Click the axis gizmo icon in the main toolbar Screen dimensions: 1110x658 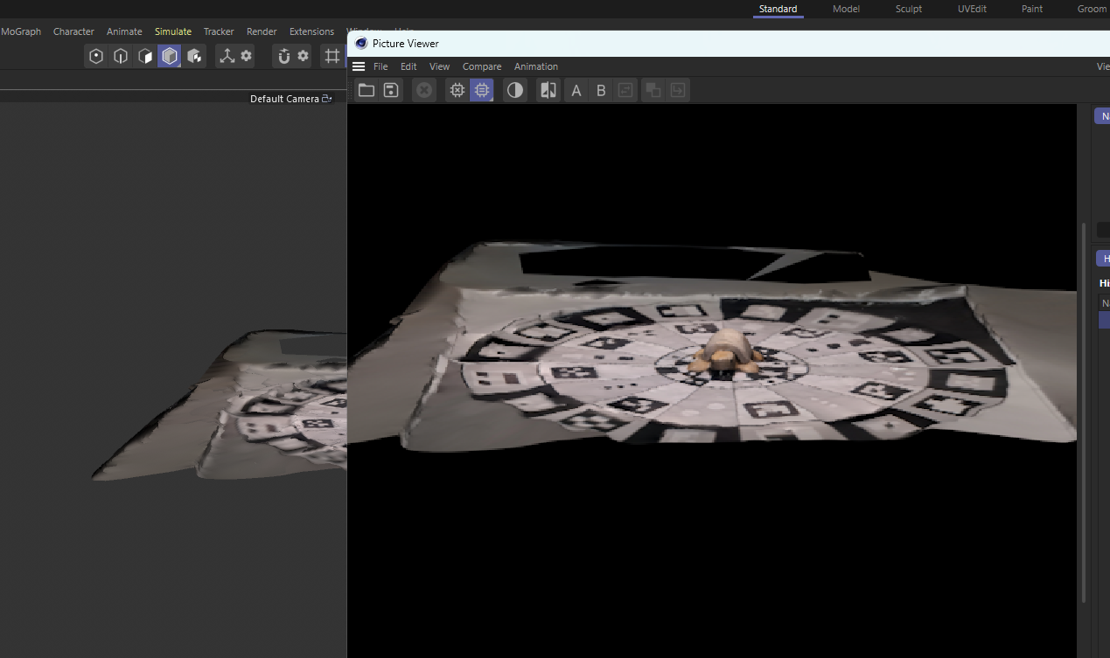(226, 55)
